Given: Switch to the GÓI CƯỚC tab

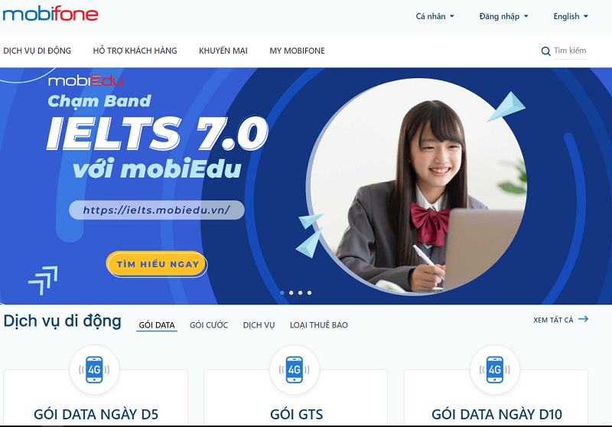Looking at the screenshot, I should (x=209, y=325).
